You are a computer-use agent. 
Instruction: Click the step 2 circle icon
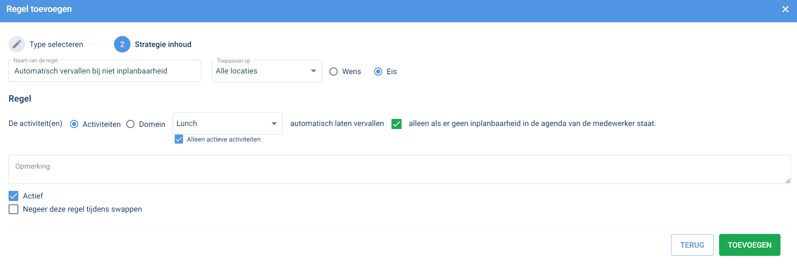[x=122, y=44]
